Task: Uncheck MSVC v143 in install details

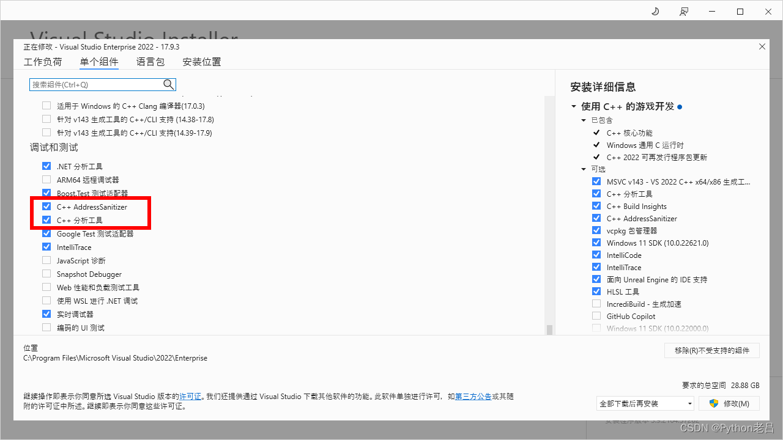Action: (x=596, y=182)
